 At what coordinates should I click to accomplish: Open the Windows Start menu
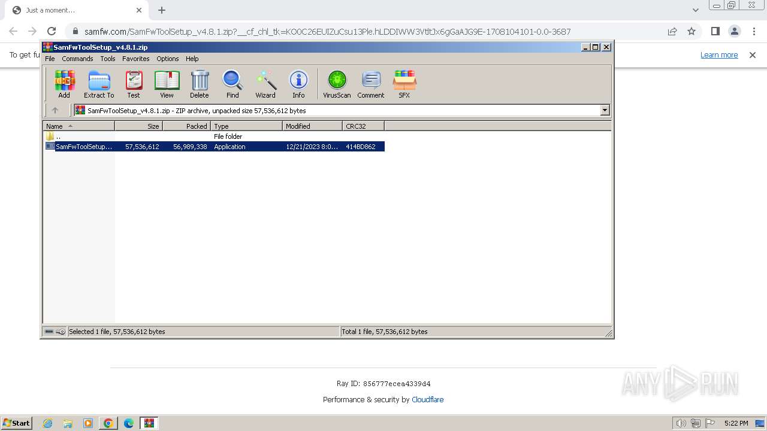[x=17, y=423]
